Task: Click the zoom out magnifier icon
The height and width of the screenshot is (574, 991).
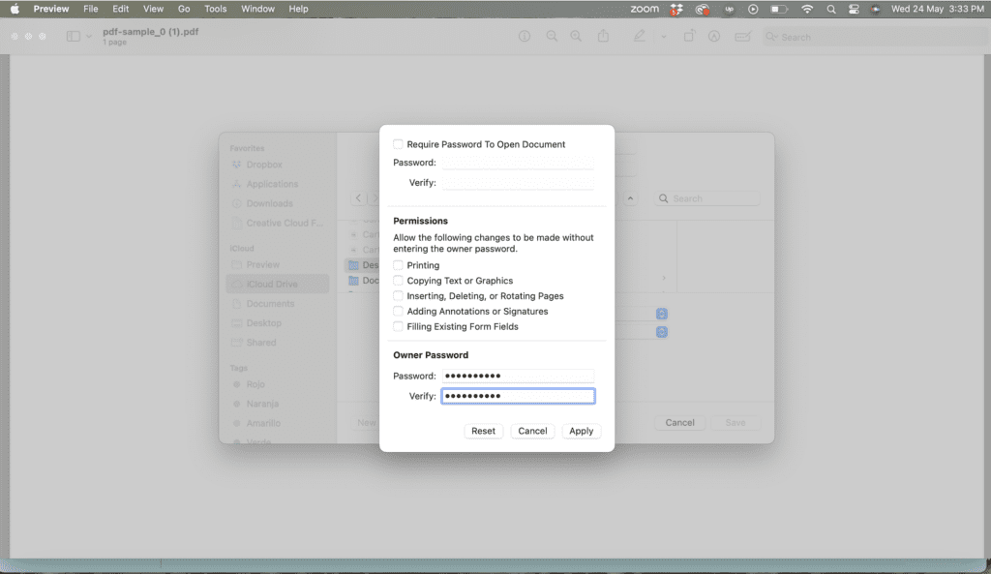Action: click(552, 36)
